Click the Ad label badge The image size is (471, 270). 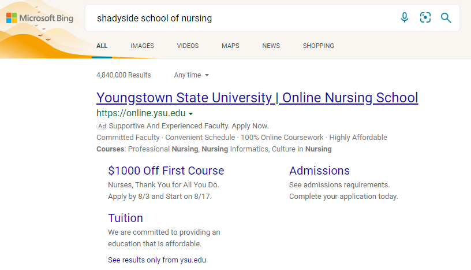[102, 125]
